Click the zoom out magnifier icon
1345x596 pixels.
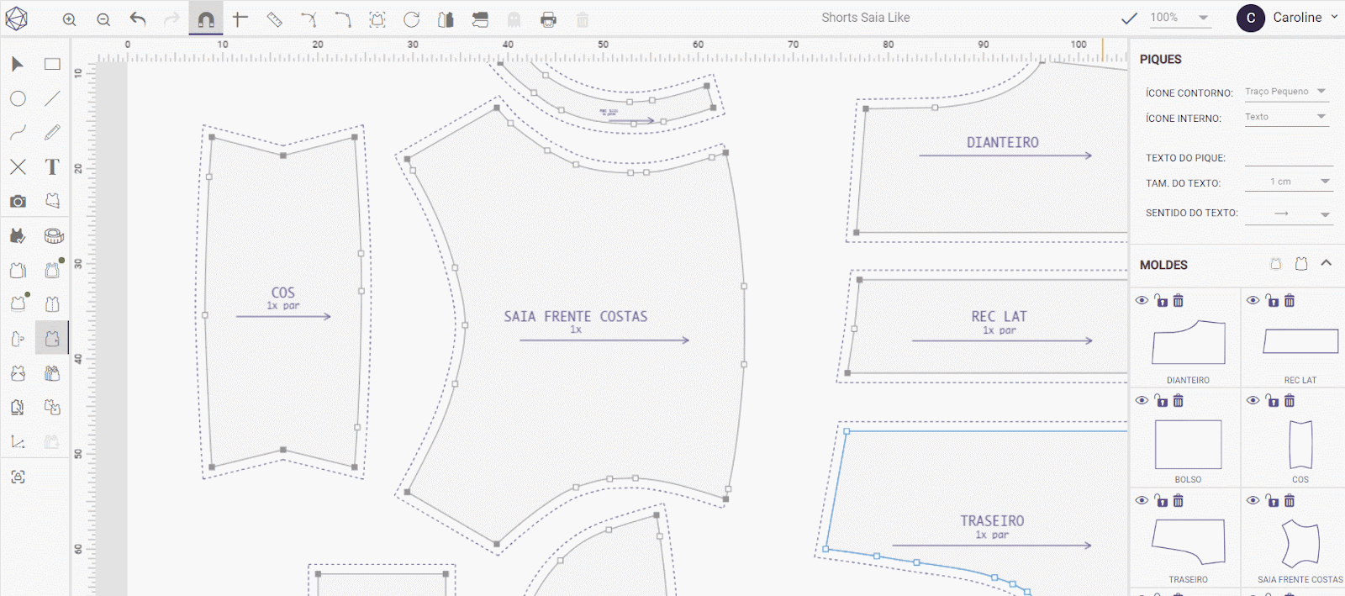(103, 19)
